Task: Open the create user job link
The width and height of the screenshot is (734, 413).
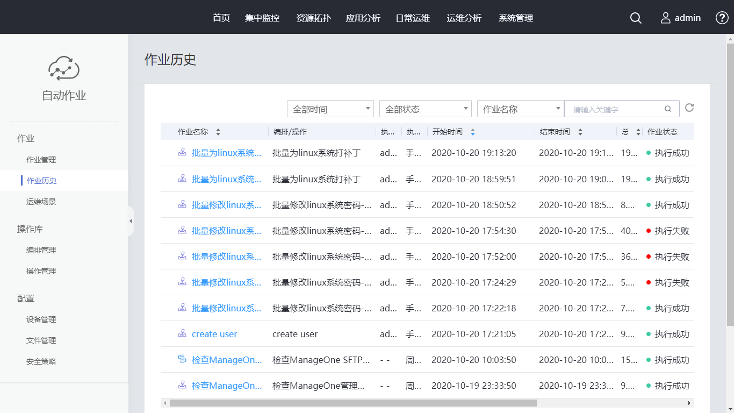Action: [x=214, y=334]
